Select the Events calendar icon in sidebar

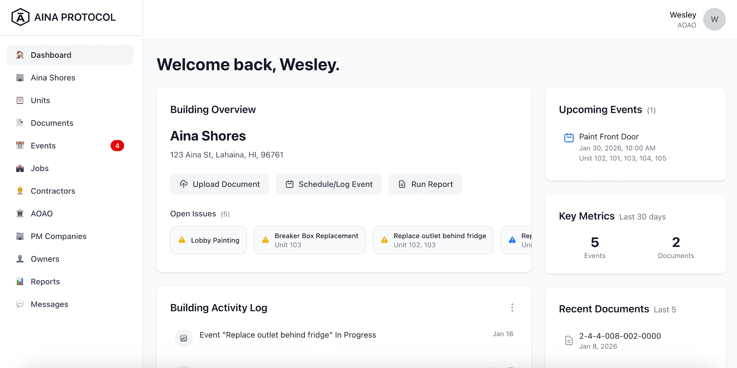point(20,146)
